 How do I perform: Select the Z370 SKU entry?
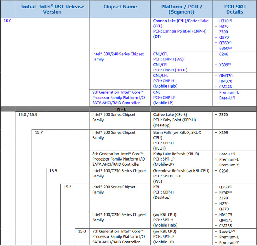click(x=223, y=115)
